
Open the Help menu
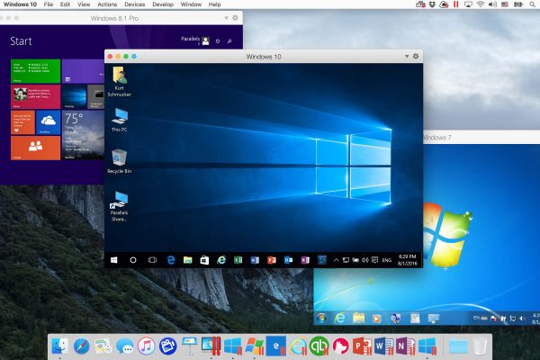pos(214,4)
